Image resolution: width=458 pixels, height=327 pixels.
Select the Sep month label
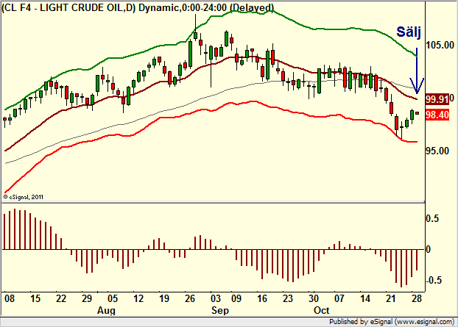[x=220, y=310]
